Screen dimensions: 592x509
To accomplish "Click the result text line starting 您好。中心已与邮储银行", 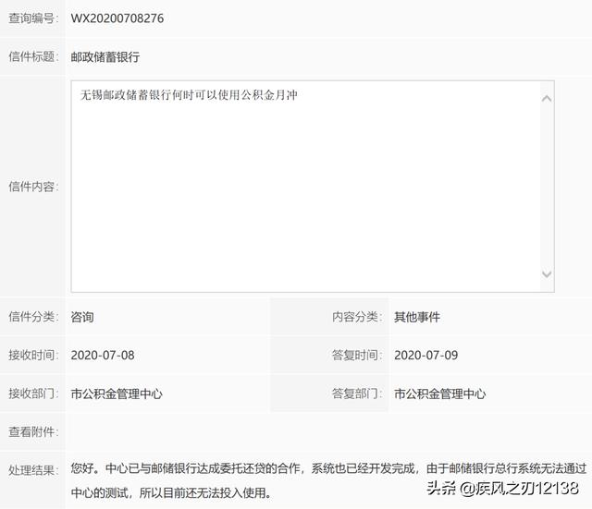I will (x=328, y=468).
